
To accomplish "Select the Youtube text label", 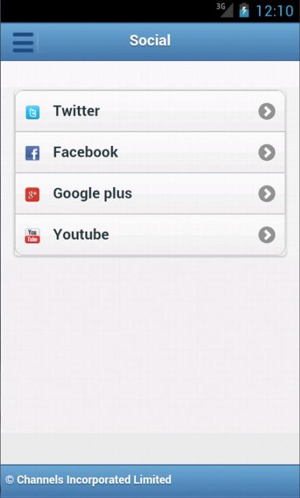I will coord(81,234).
